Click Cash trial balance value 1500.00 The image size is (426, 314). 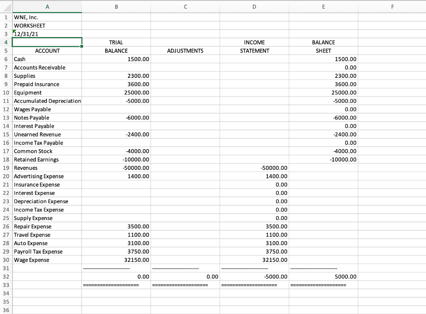[x=116, y=59]
